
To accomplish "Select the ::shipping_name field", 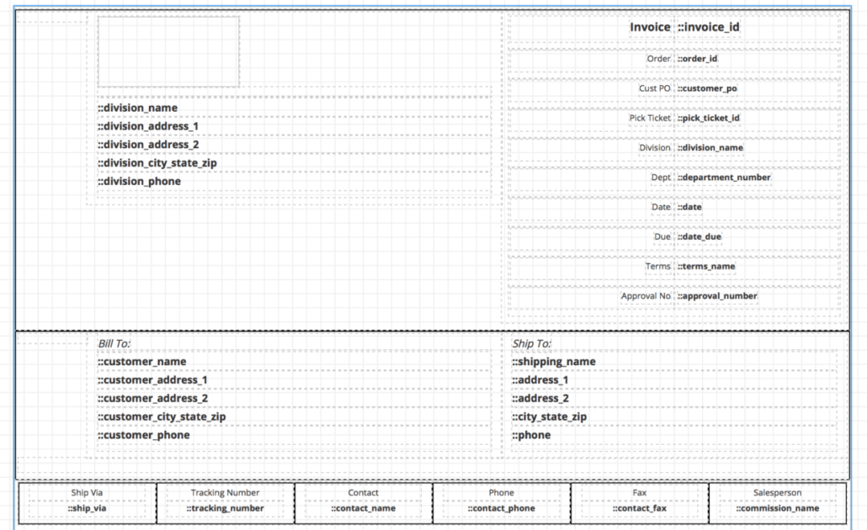I will [553, 361].
